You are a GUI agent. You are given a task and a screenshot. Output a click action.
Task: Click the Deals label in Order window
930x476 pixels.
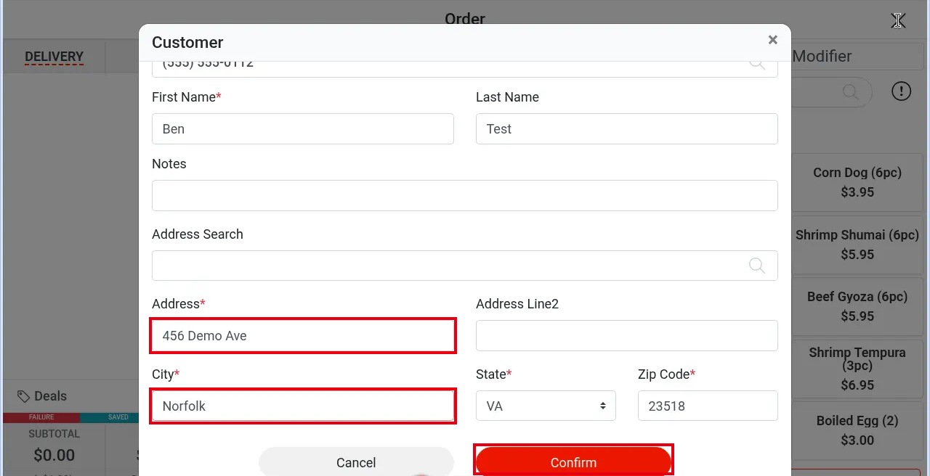(50, 396)
